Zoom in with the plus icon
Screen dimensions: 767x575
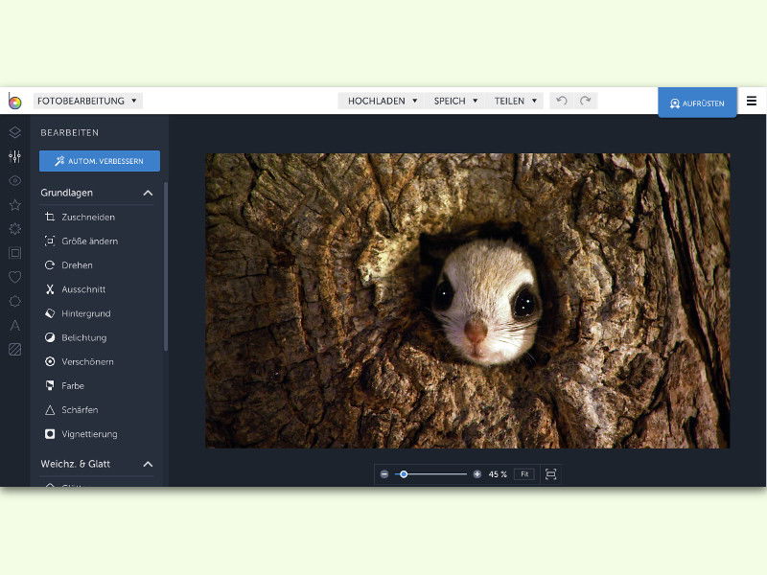pyautogui.click(x=476, y=474)
